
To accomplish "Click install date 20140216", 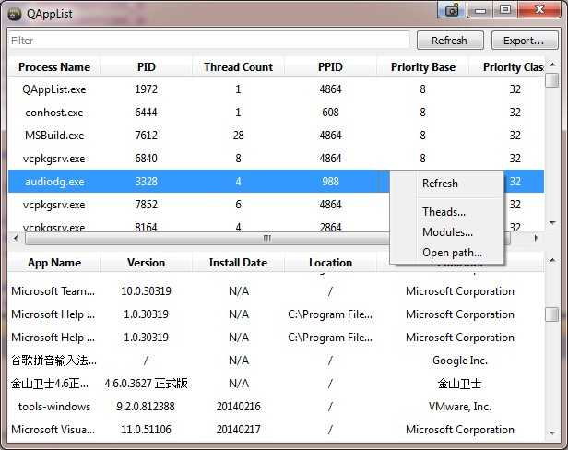I will pyautogui.click(x=238, y=407).
